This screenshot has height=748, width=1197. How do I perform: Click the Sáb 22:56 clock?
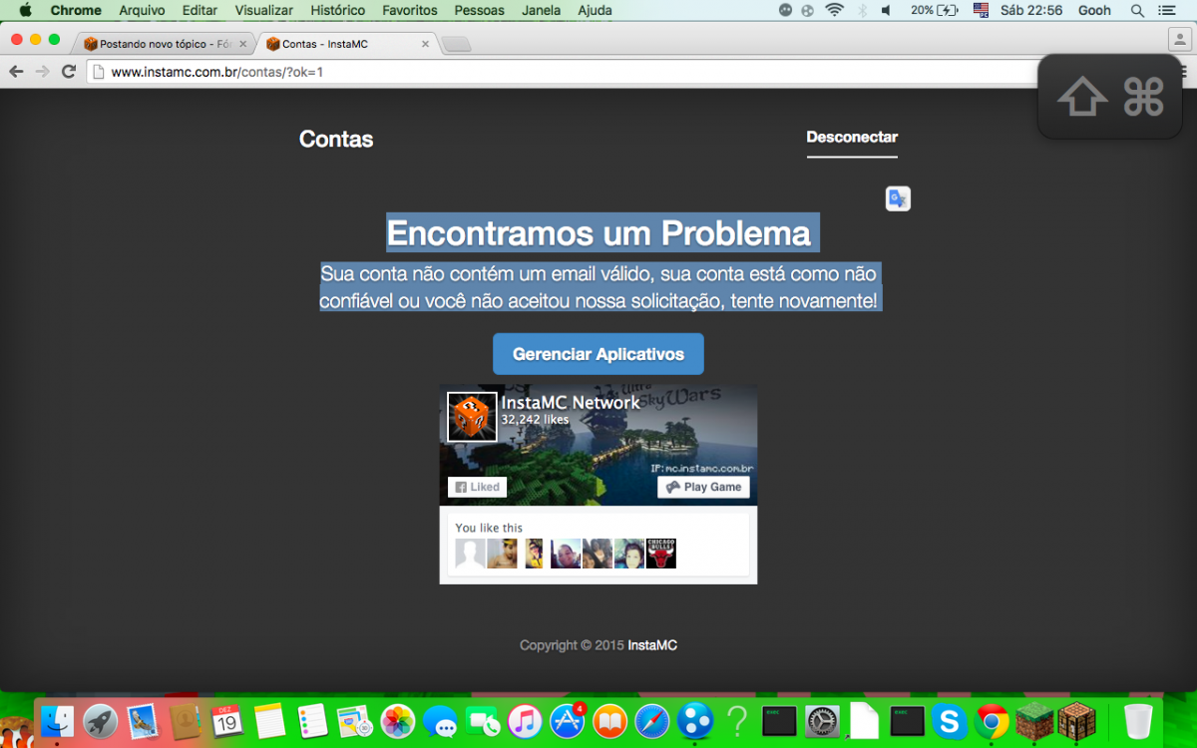[1030, 10]
